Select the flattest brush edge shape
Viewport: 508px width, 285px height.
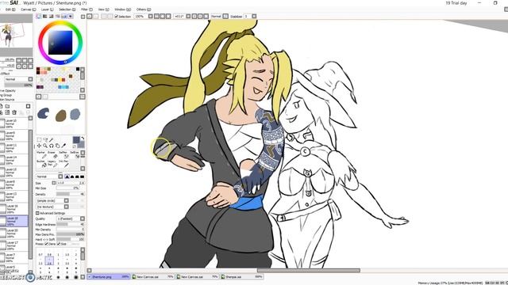(83, 177)
